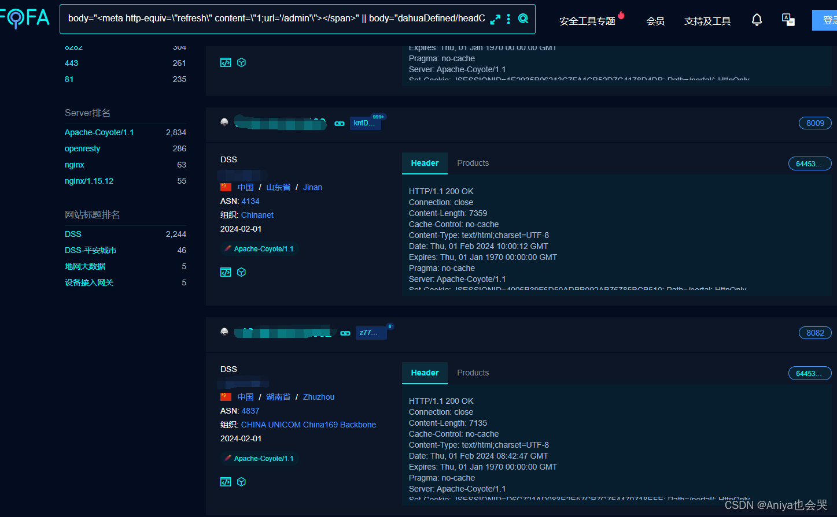The width and height of the screenshot is (837, 517).
Task: Click the China flag in Jinan result
Action: [x=226, y=187]
